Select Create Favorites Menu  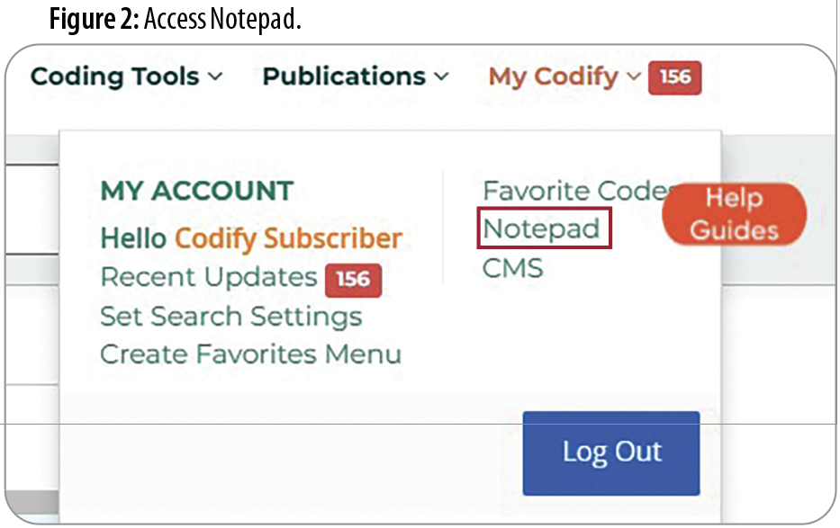click(x=250, y=354)
